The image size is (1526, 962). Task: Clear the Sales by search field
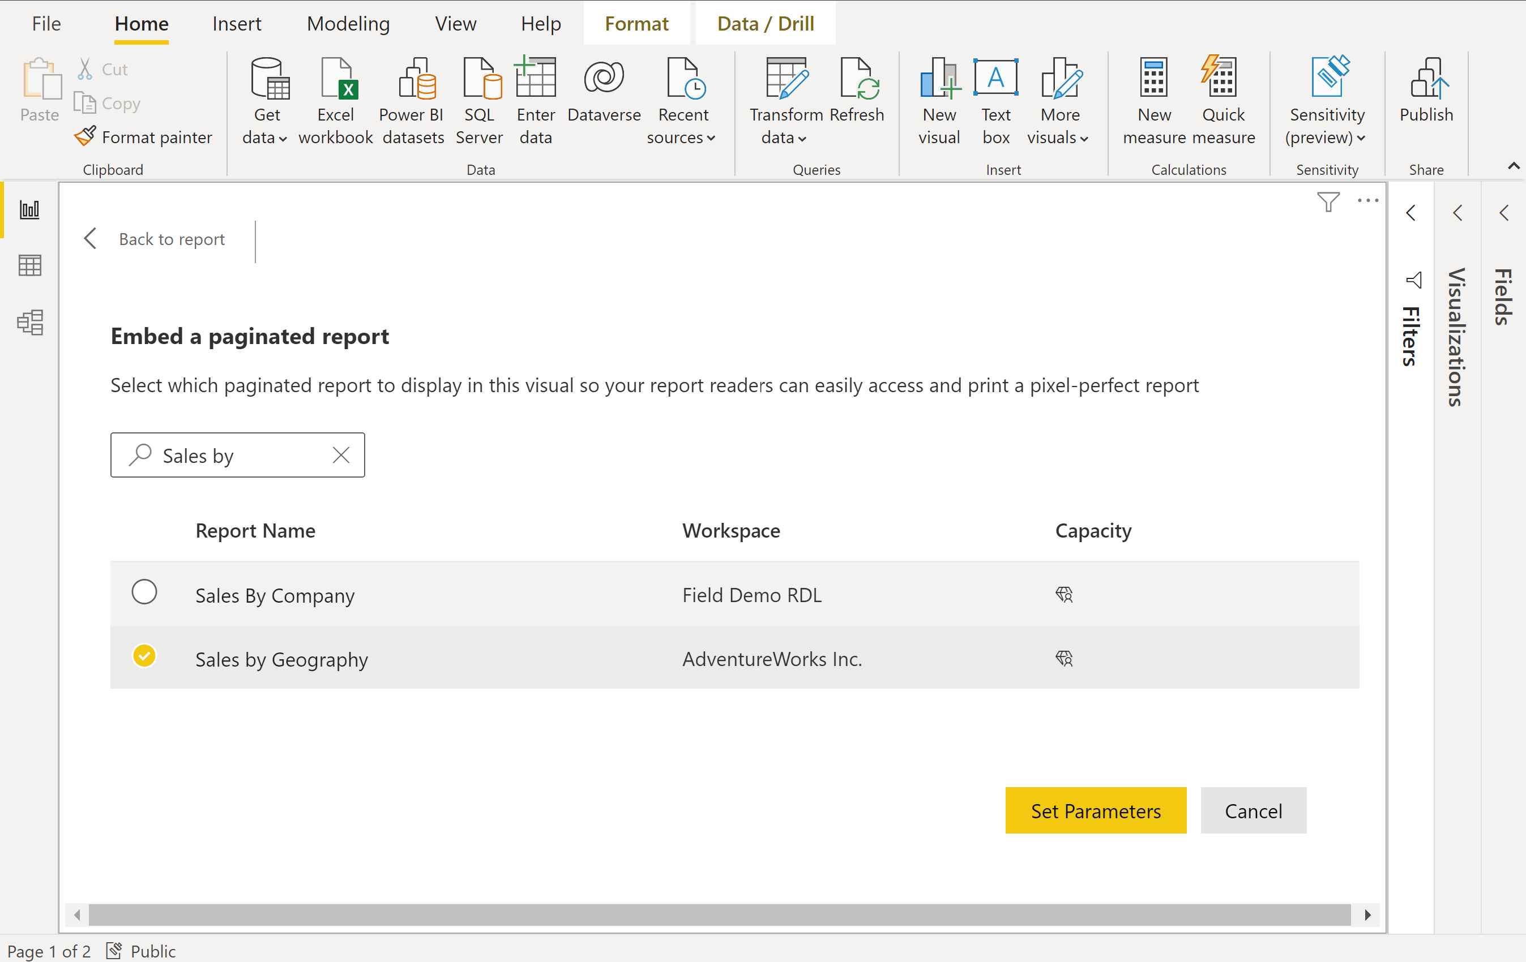click(340, 454)
